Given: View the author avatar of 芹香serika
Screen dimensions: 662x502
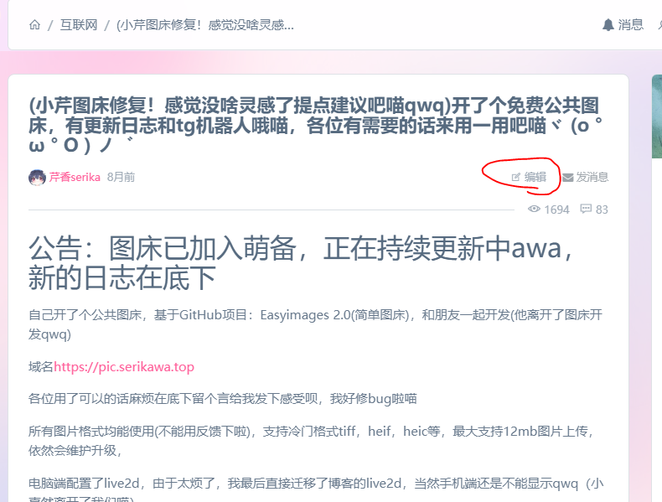Looking at the screenshot, I should 37,178.
